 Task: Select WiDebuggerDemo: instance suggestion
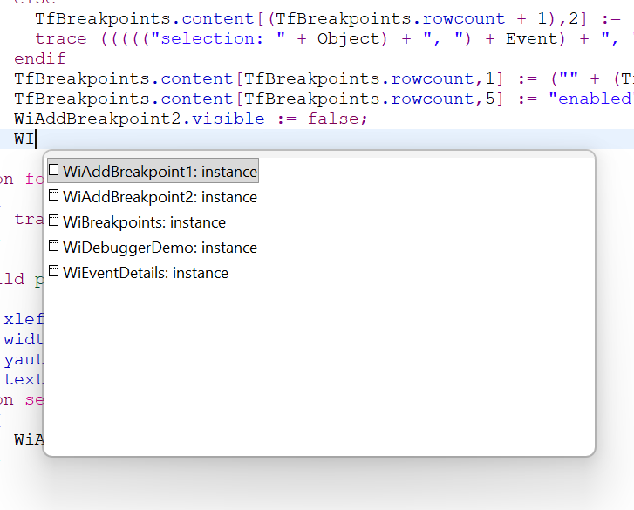[x=160, y=248]
